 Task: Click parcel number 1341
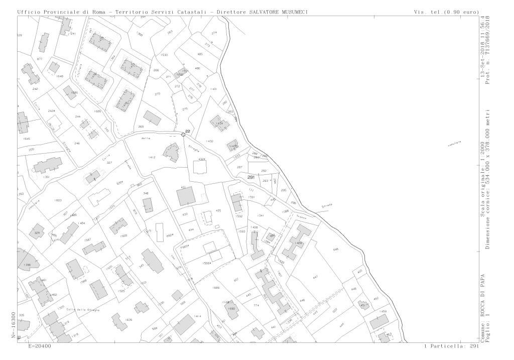pos(261,215)
